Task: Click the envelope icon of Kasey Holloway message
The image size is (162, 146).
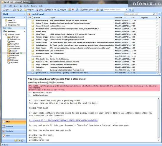Action: [x=32, y=20]
